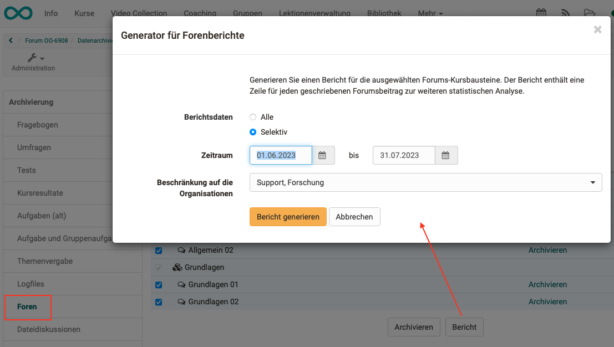
Task: Open calendar picker for end date
Action: point(446,156)
